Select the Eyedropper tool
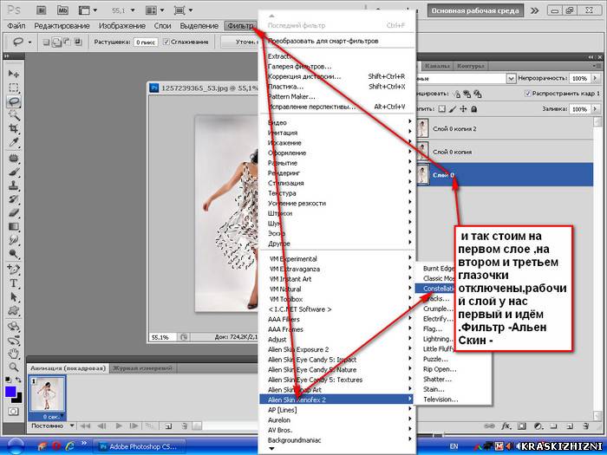Image resolution: width=607 pixels, height=455 pixels. tap(14, 142)
